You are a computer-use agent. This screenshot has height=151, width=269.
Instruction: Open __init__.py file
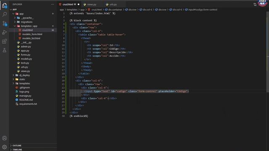click(26, 42)
